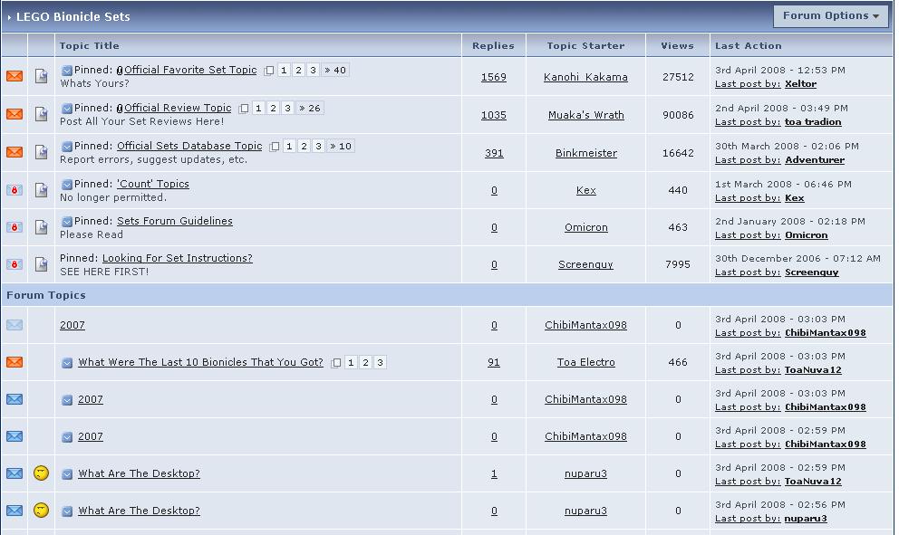This screenshot has width=899, height=535.
Task: Open the Forum Options dropdown
Action: (x=830, y=16)
